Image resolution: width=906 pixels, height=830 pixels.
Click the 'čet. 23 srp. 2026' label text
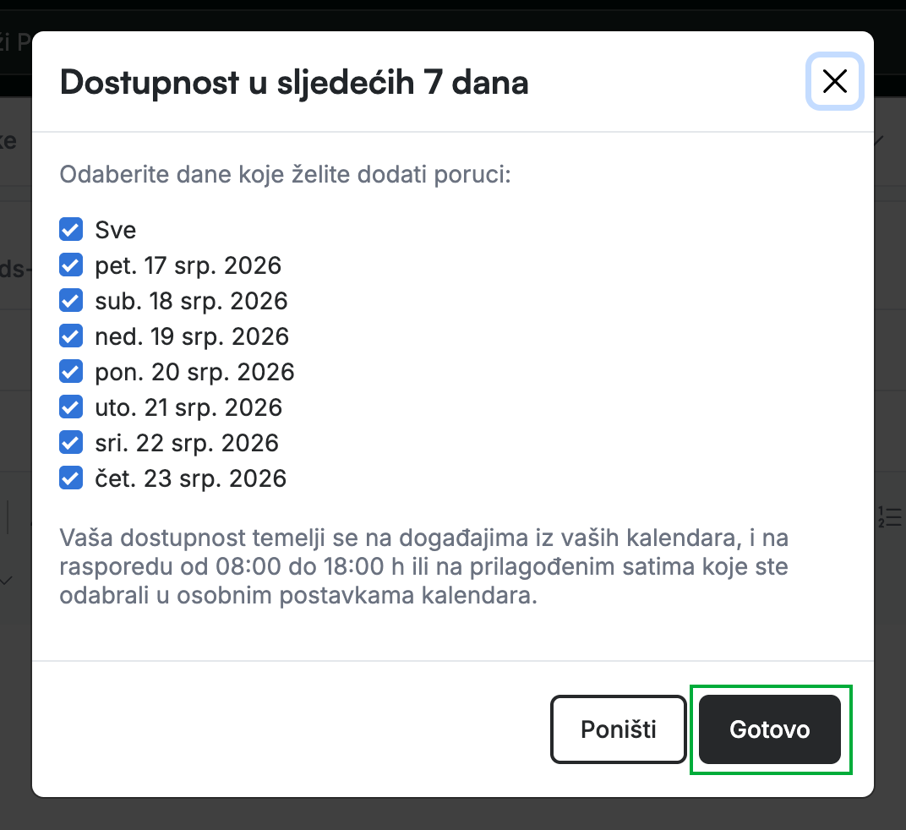pyautogui.click(x=191, y=478)
